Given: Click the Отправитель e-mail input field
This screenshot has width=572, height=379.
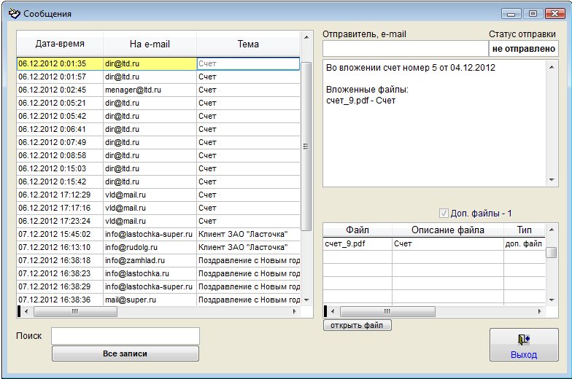Looking at the screenshot, I should tap(405, 48).
